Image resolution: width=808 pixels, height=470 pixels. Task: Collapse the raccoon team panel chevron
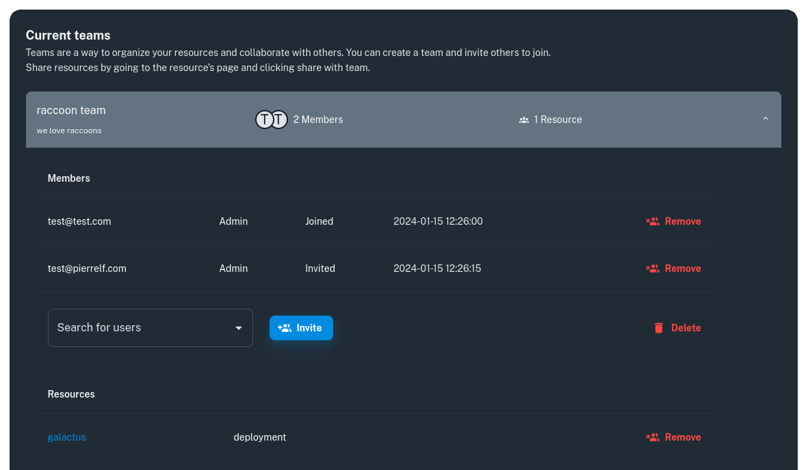pos(765,119)
